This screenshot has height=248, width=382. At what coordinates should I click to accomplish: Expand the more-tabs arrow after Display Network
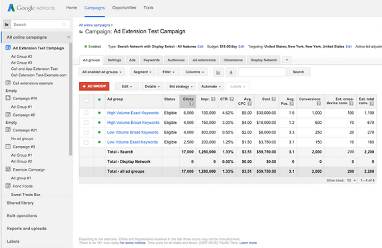287,60
